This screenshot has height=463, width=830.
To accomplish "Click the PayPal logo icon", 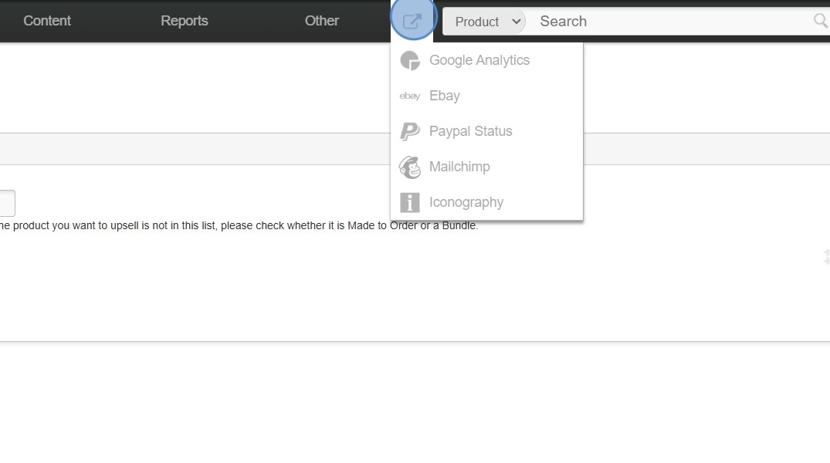I will 410,131.
